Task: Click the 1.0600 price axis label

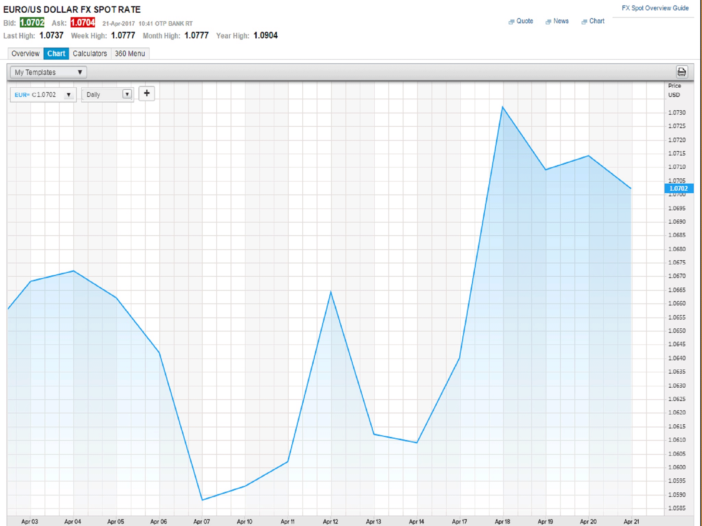Action: click(677, 467)
